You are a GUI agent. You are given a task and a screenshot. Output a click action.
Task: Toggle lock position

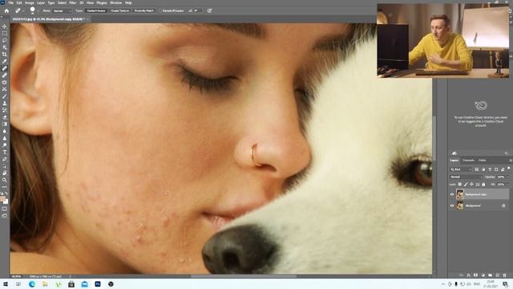[471, 185]
